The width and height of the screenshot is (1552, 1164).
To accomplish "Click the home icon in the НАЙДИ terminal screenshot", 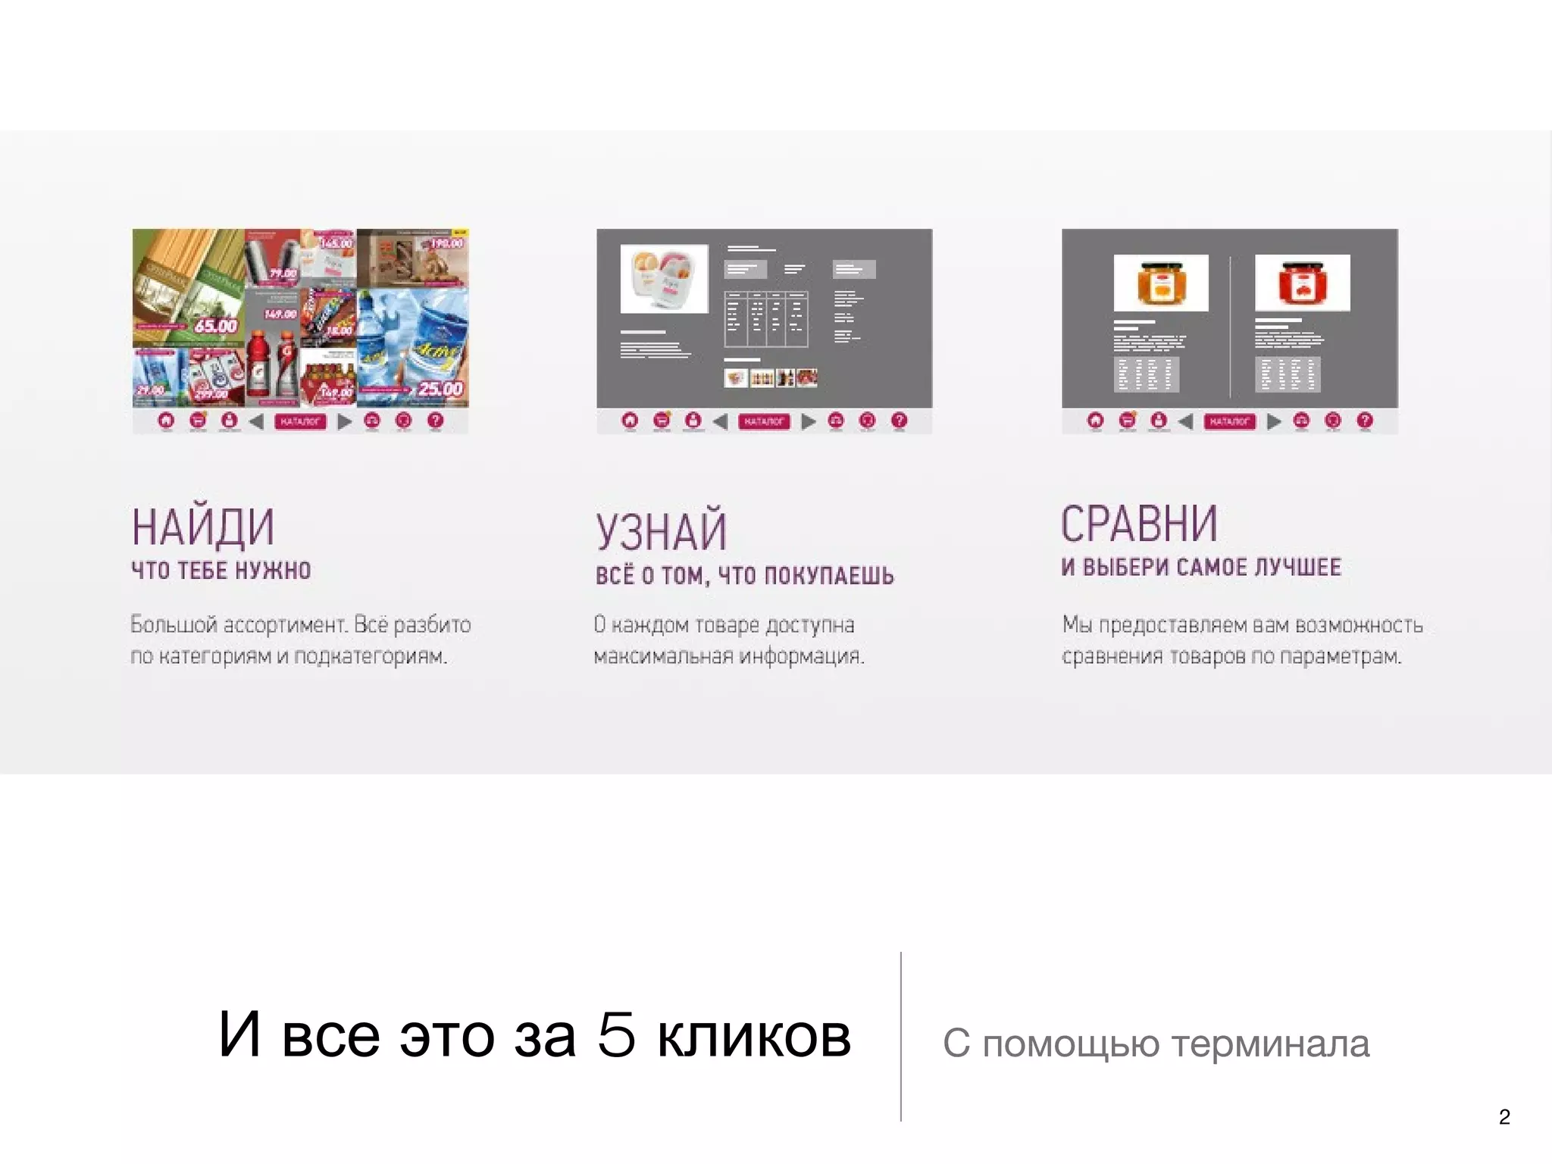I will coord(166,421).
